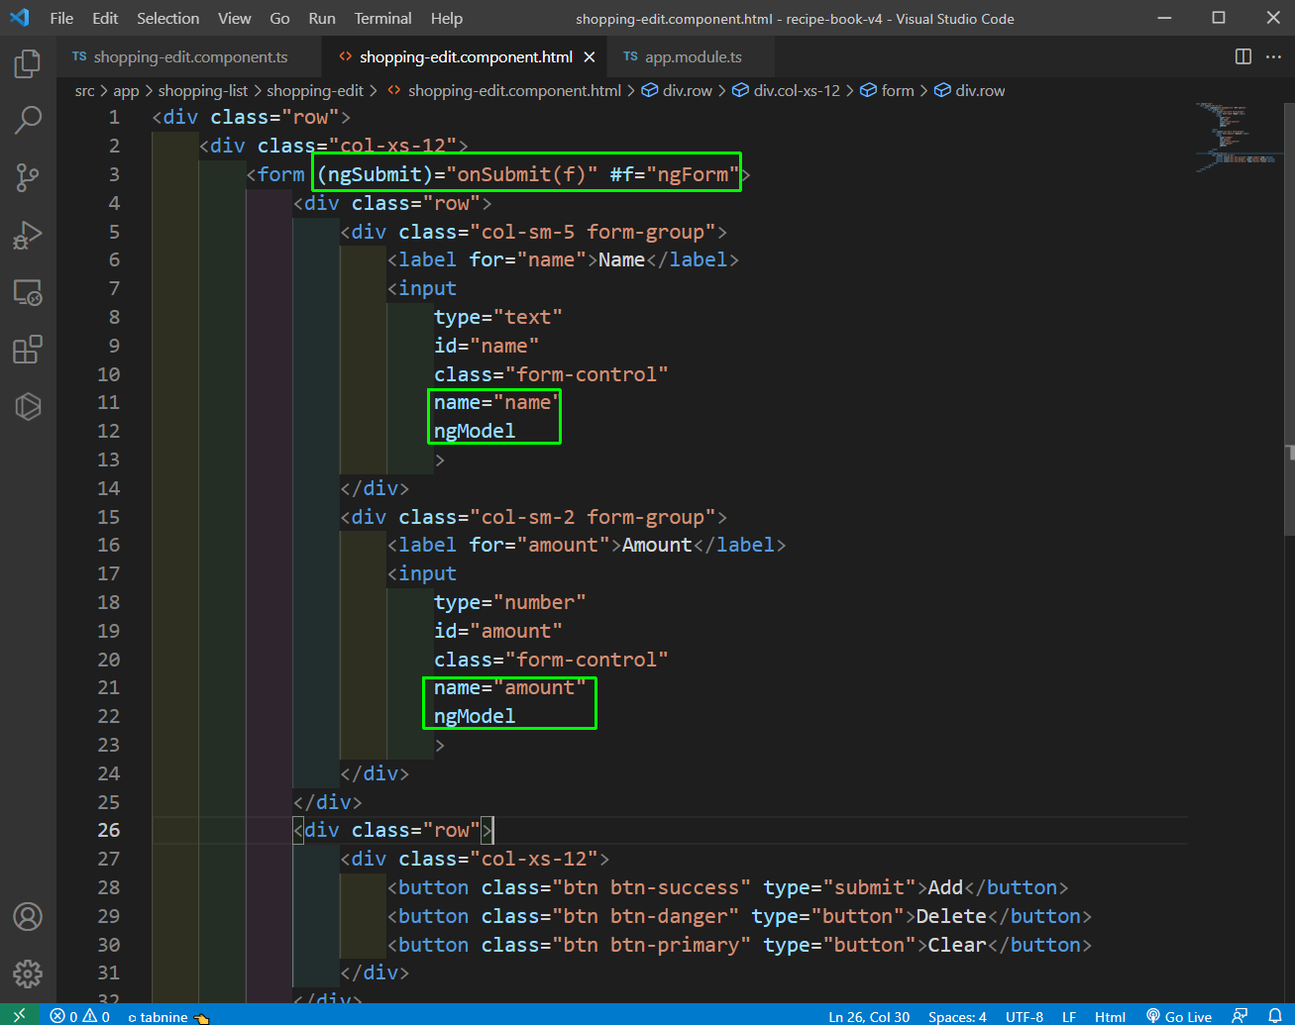Click the shopping-list breadcrumb

(202, 91)
